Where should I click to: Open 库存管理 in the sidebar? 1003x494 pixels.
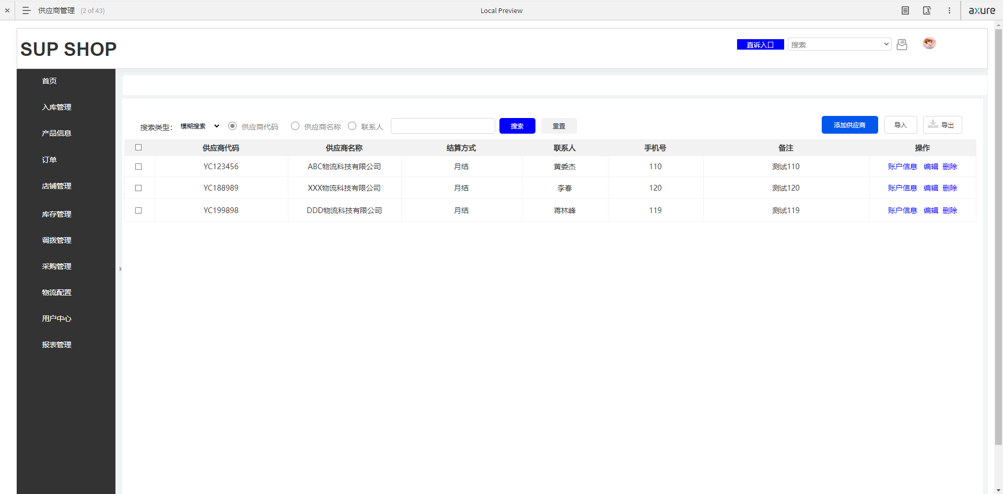[56, 214]
